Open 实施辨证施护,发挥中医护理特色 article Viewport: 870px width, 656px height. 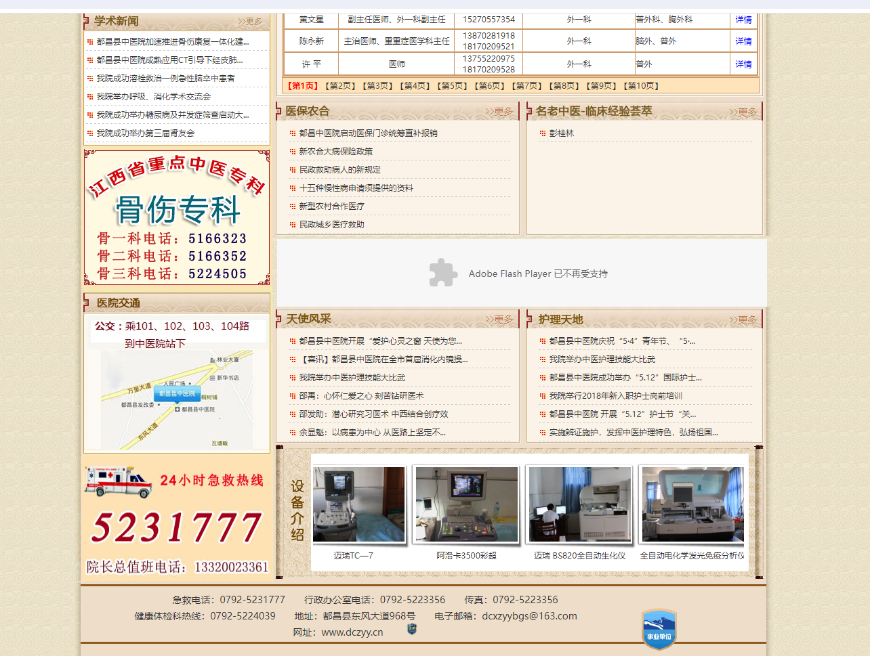634,433
